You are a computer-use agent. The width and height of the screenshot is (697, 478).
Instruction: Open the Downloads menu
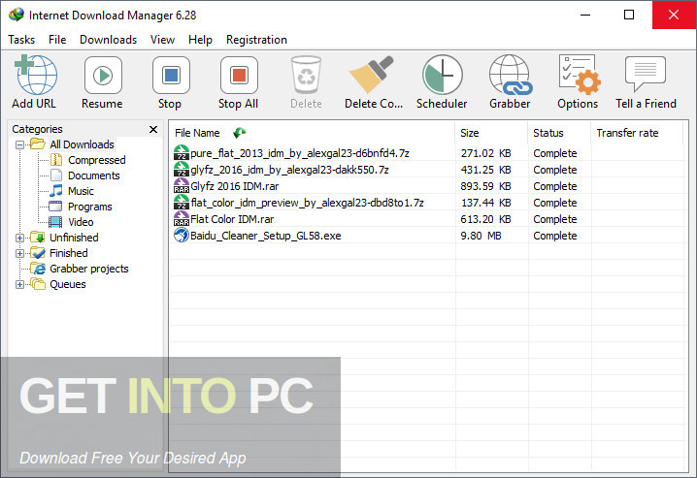pyautogui.click(x=108, y=40)
